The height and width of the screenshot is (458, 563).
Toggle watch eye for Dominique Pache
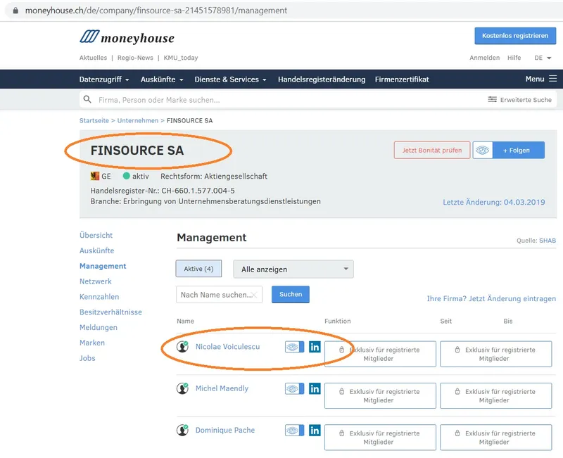coord(294,430)
